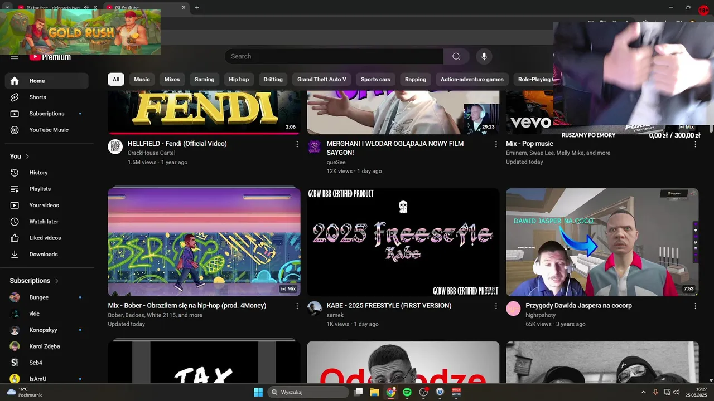Show hidden system tray icons
The image size is (714, 401).
tap(643, 392)
